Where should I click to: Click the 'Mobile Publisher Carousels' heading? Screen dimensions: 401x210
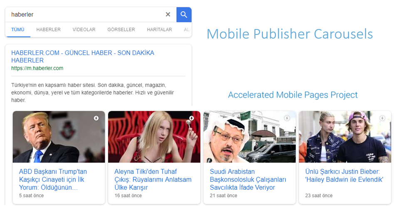click(x=290, y=34)
